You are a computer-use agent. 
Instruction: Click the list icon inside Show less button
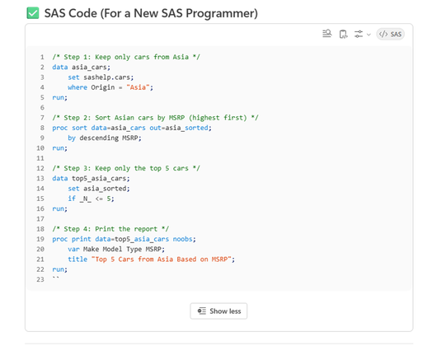[202, 311]
